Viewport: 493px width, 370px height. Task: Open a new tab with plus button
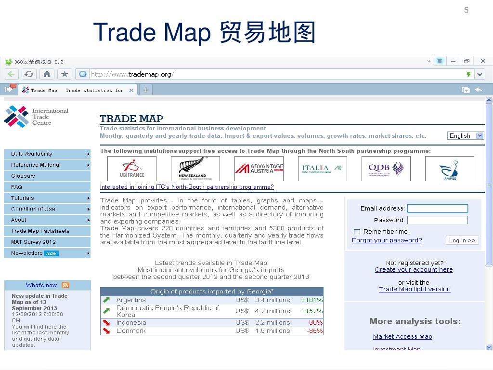pyautogui.click(x=145, y=90)
